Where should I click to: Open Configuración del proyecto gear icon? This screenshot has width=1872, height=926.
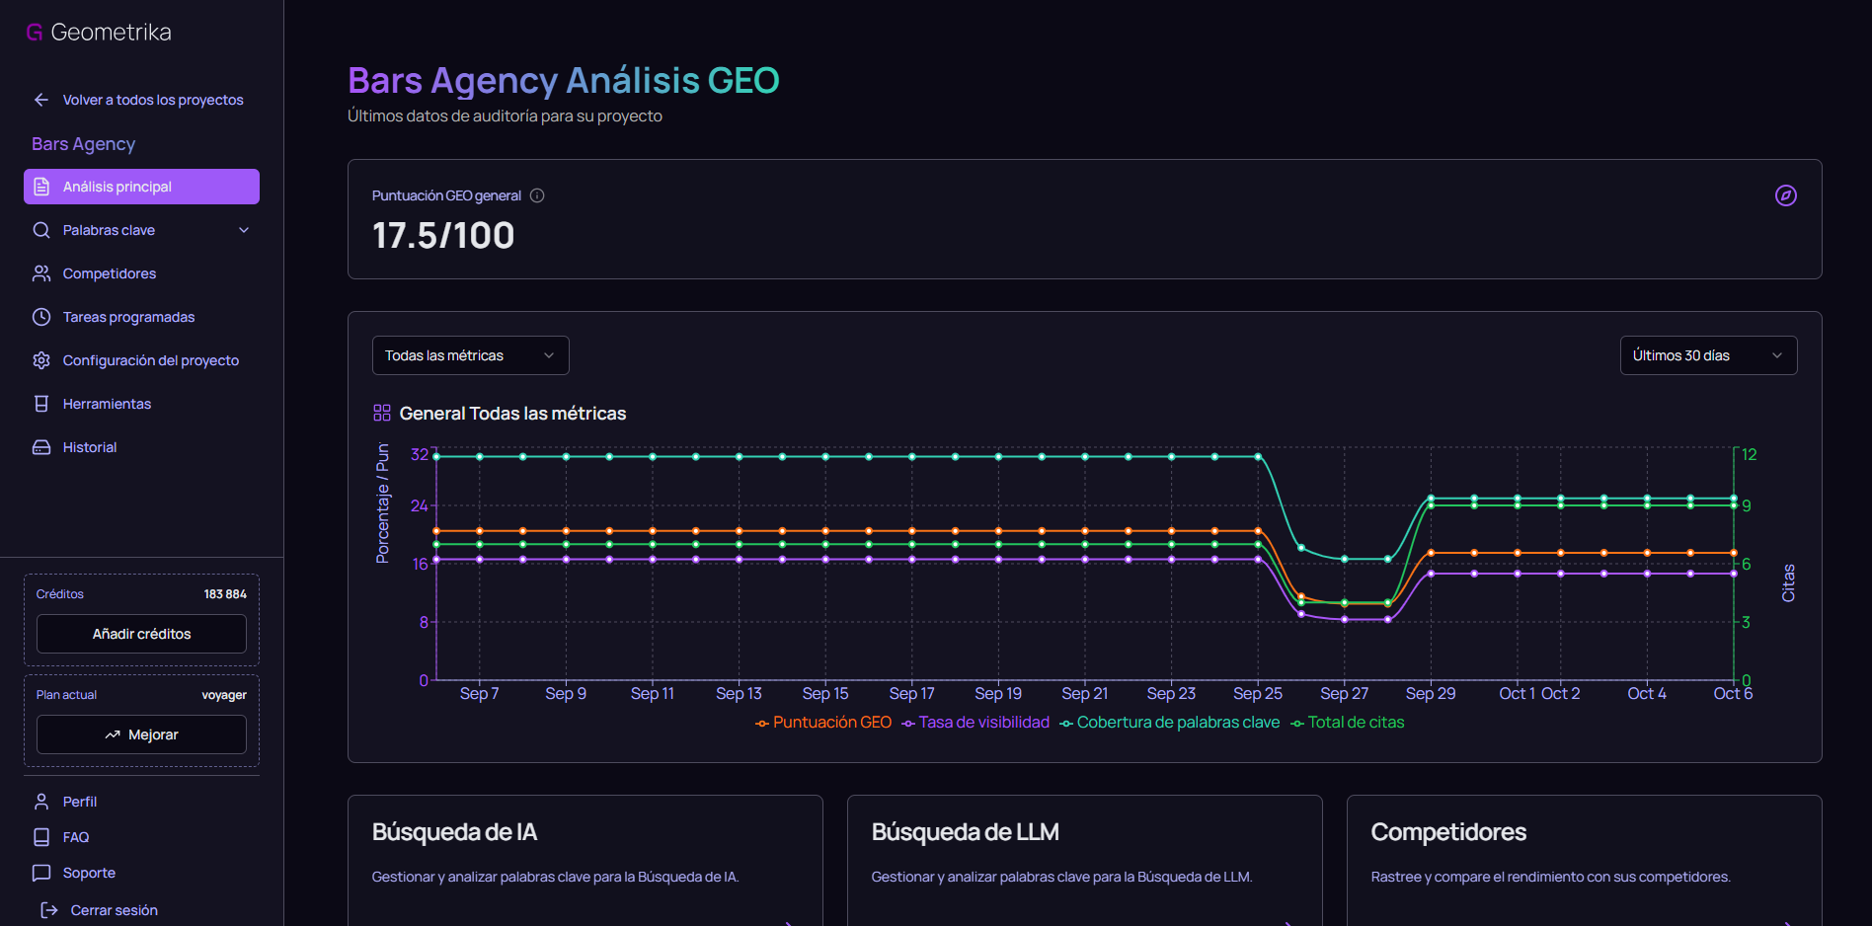tap(41, 360)
